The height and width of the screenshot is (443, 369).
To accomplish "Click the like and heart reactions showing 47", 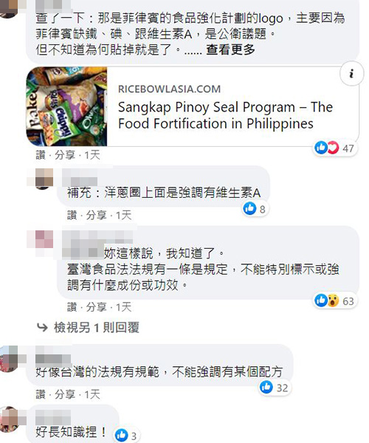I will pyautogui.click(x=334, y=148).
